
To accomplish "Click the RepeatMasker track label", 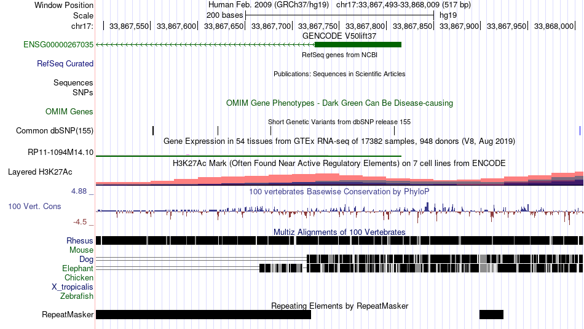I will click(68, 315).
